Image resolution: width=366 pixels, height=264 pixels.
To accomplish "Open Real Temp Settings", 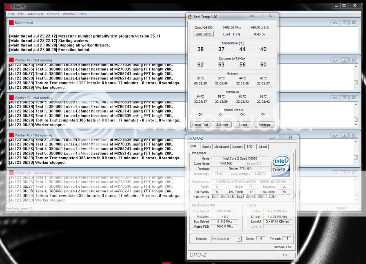I will [265, 124].
